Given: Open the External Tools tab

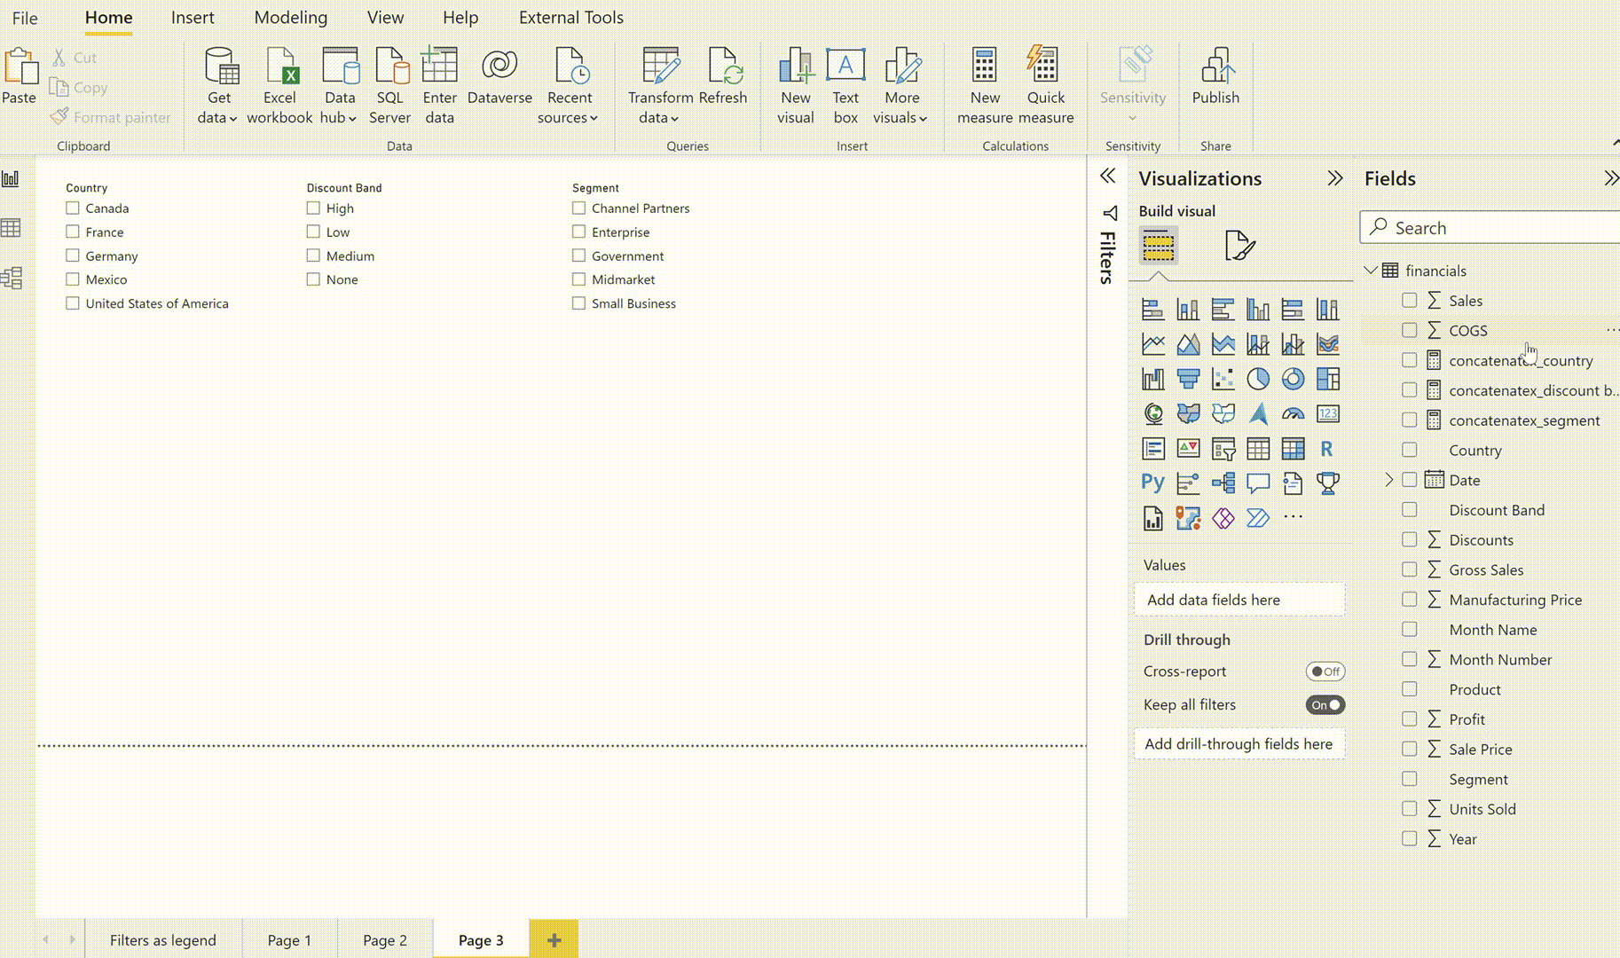Looking at the screenshot, I should [x=571, y=18].
